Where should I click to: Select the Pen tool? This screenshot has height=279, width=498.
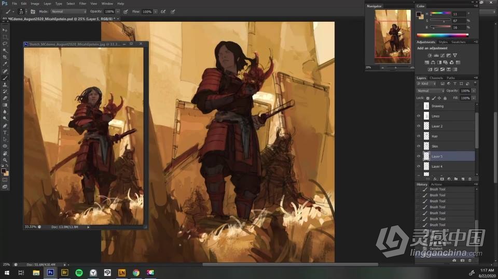click(5, 126)
